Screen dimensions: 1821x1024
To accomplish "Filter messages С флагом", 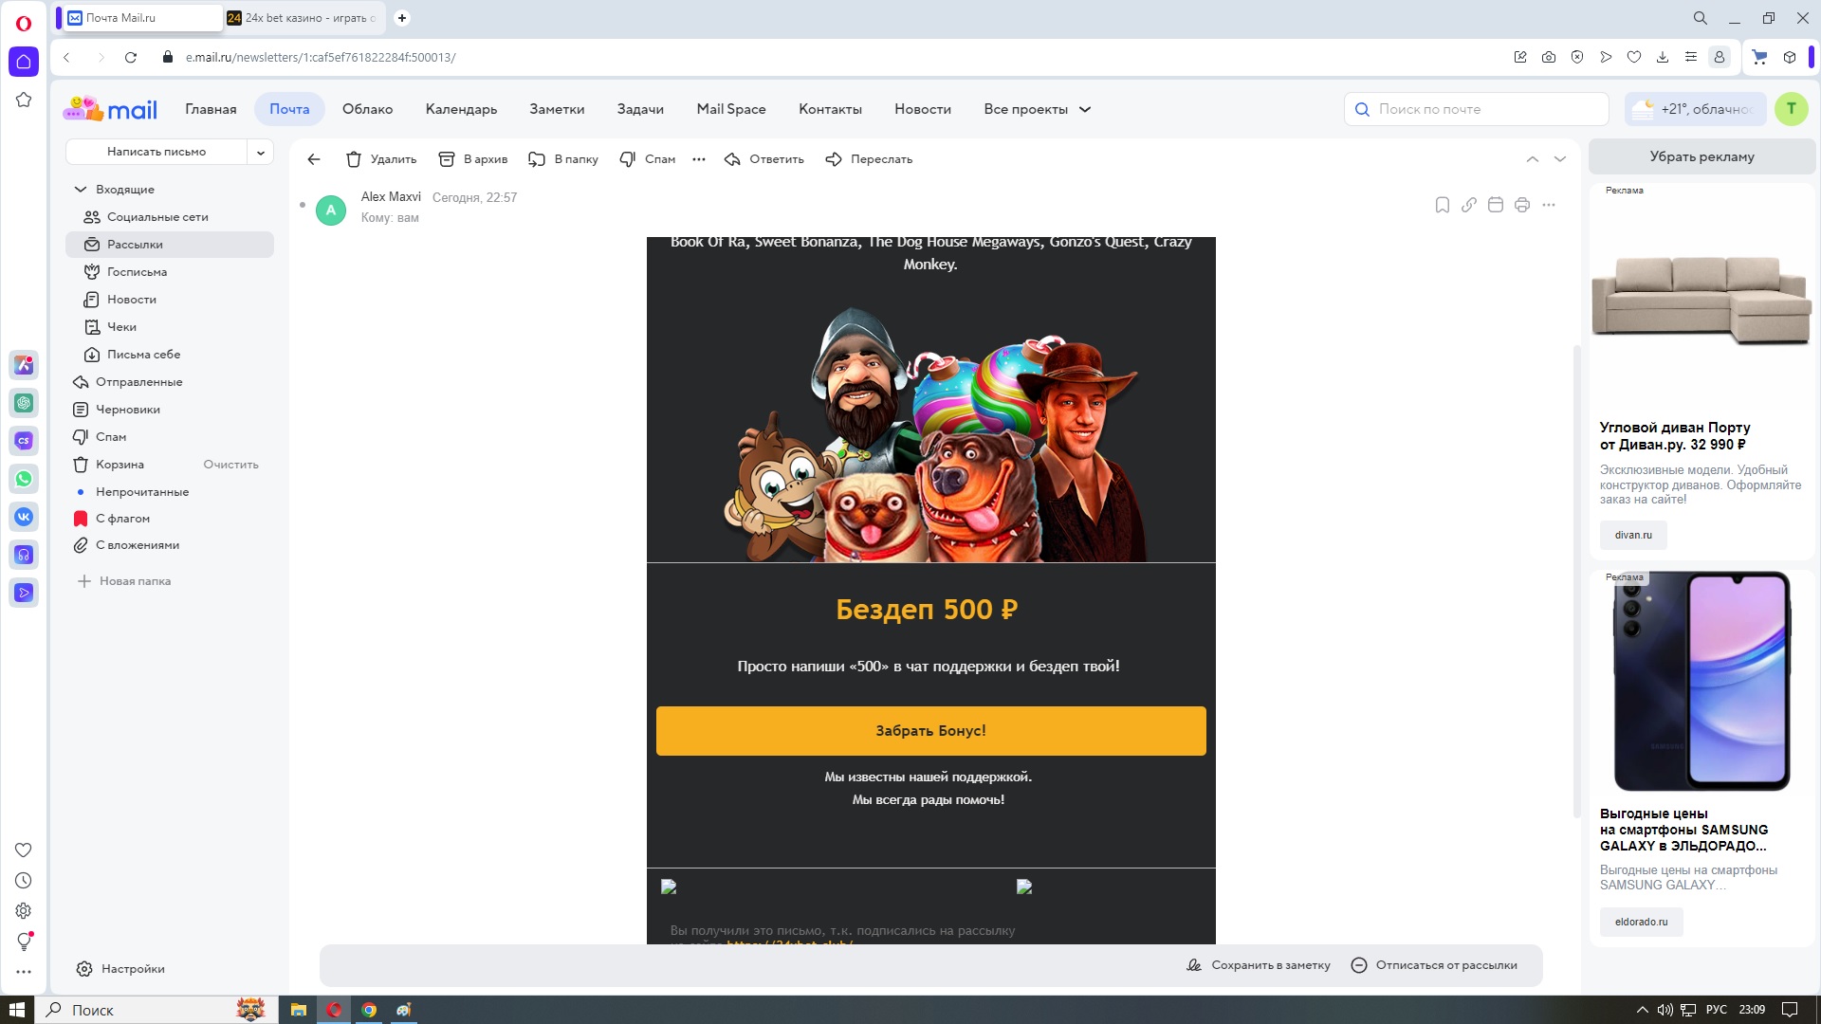I will coord(122,519).
